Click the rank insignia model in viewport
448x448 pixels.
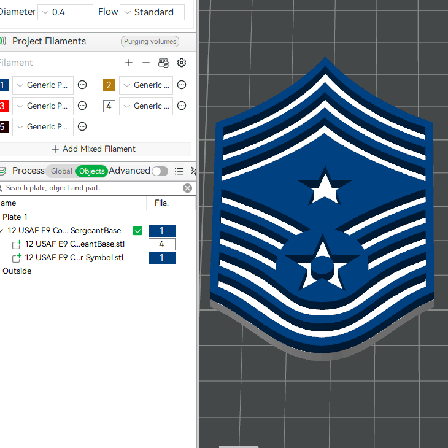pos(323,209)
